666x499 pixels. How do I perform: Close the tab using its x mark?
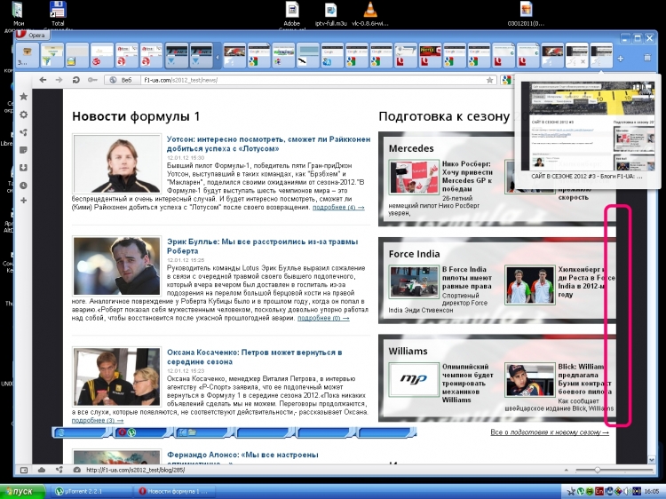[583, 61]
